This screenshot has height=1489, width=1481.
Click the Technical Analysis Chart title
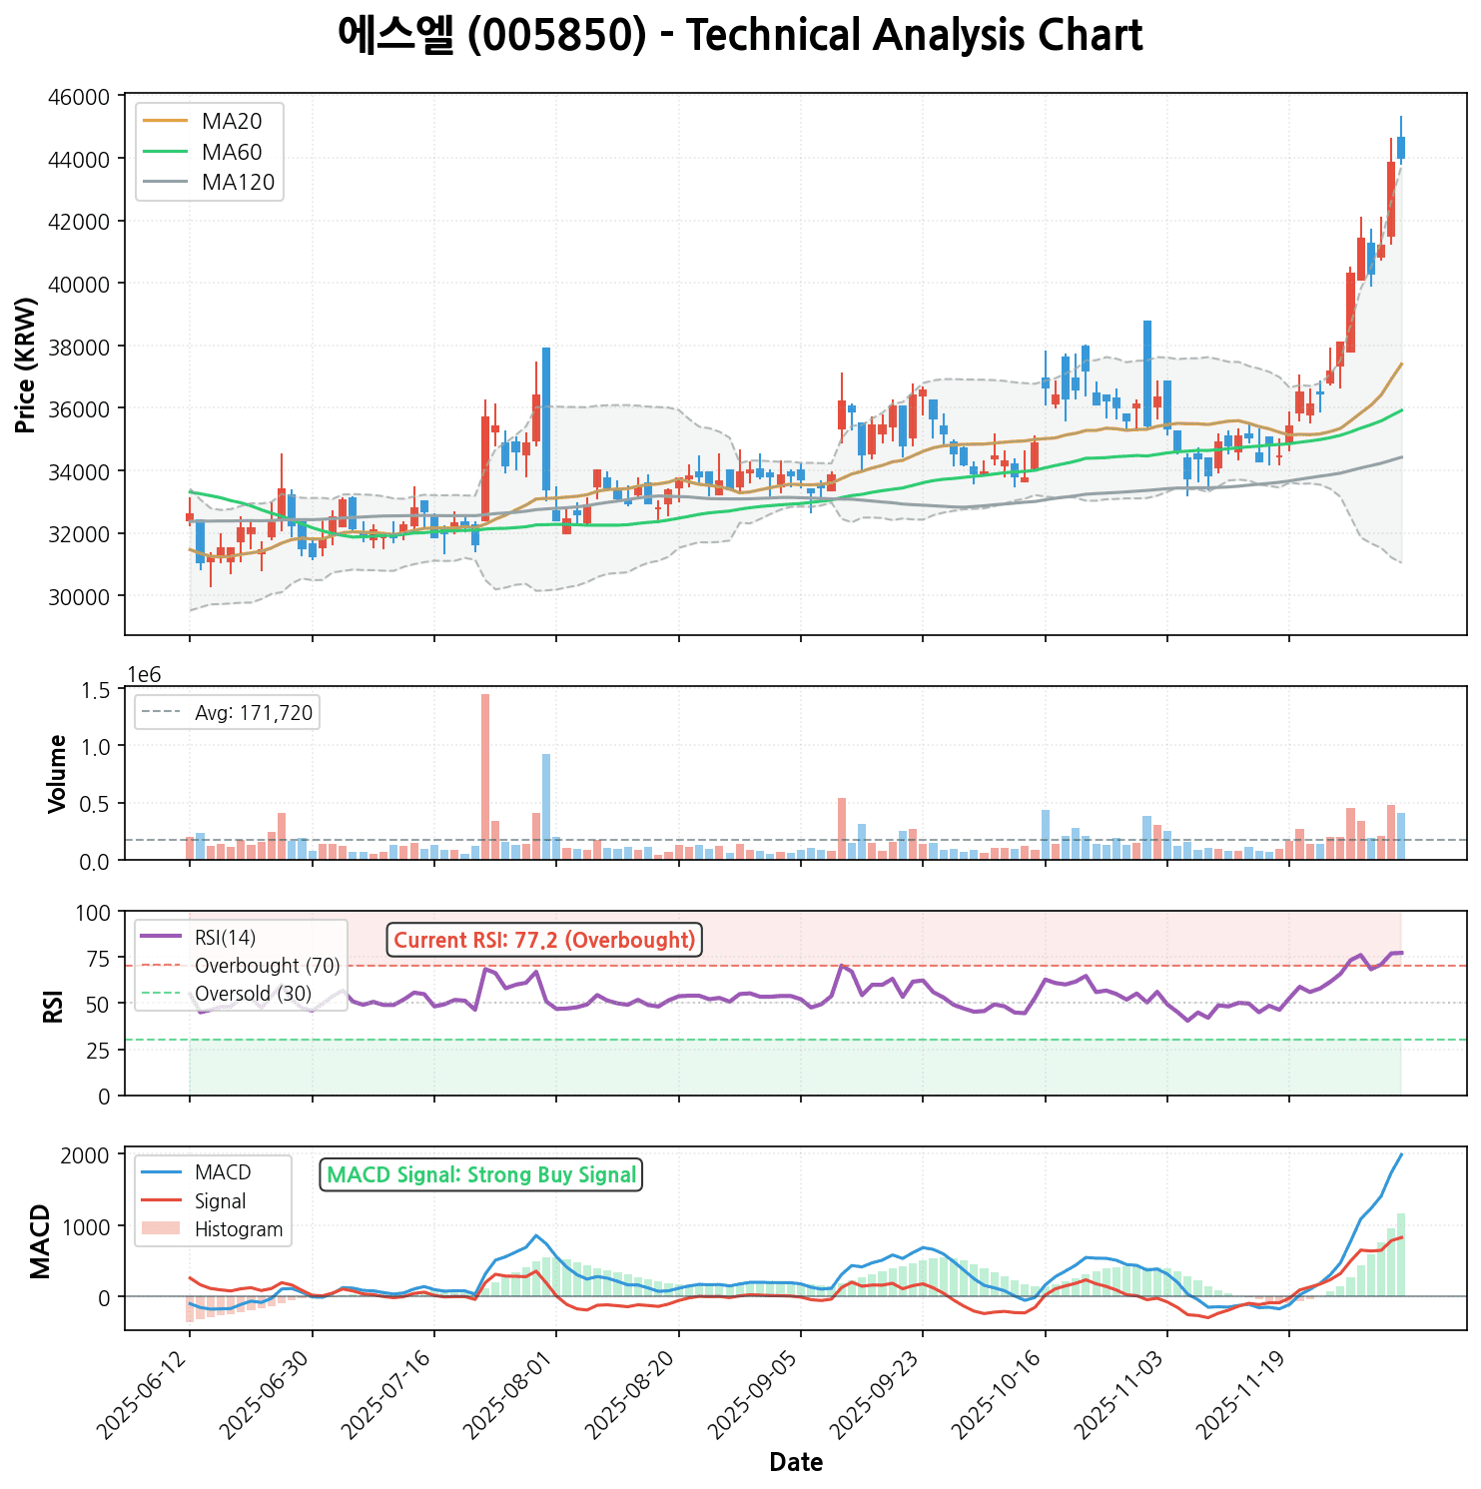tap(740, 37)
